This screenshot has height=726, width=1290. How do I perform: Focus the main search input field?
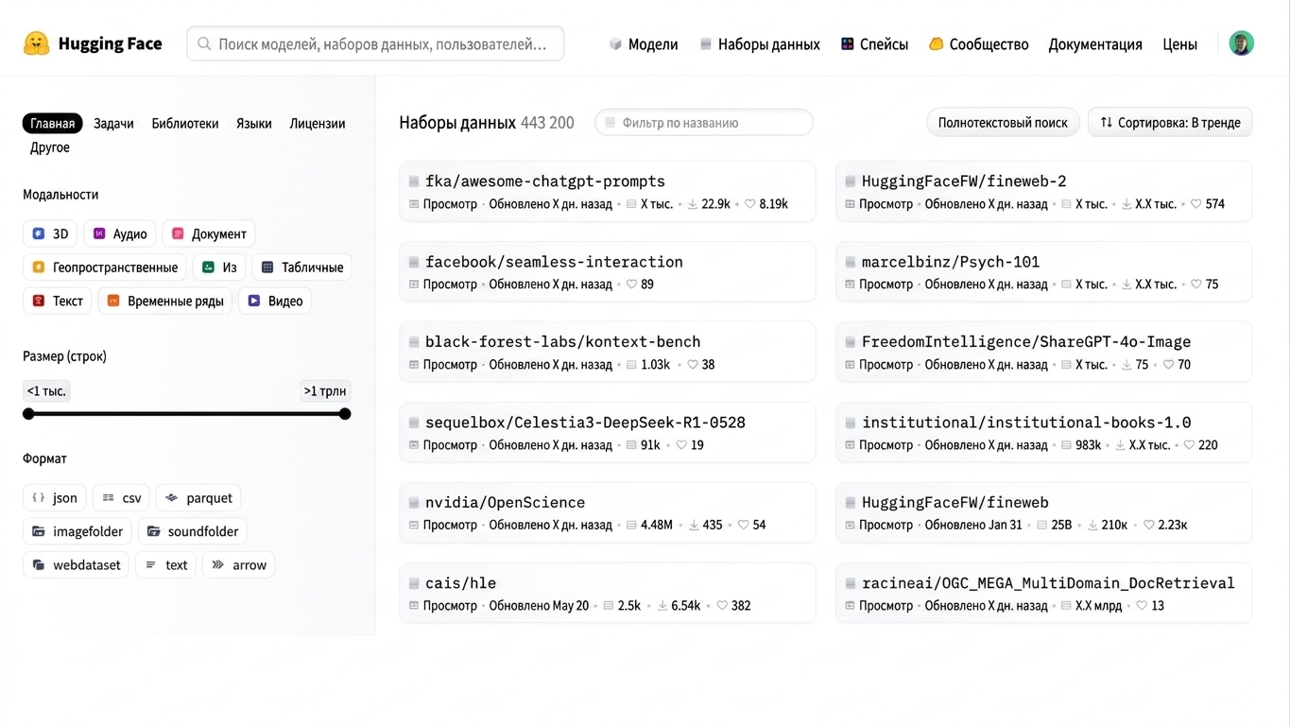[x=375, y=43]
